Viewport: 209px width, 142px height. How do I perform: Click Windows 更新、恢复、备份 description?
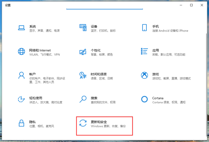coord(108,126)
